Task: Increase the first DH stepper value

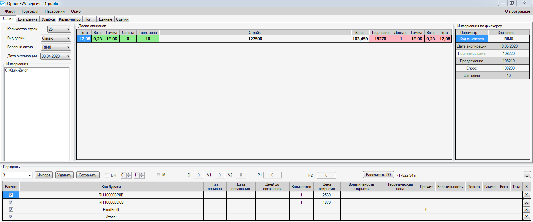Action: point(129,174)
